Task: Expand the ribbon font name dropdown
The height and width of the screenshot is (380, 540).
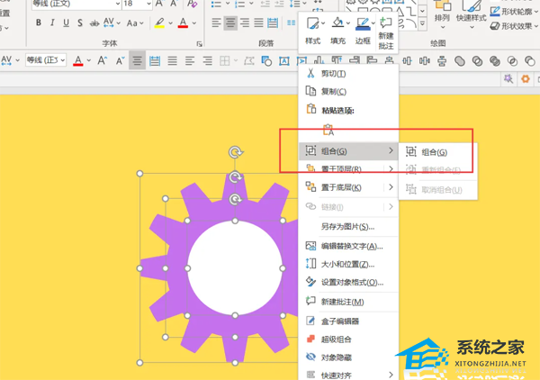Action: (x=117, y=4)
